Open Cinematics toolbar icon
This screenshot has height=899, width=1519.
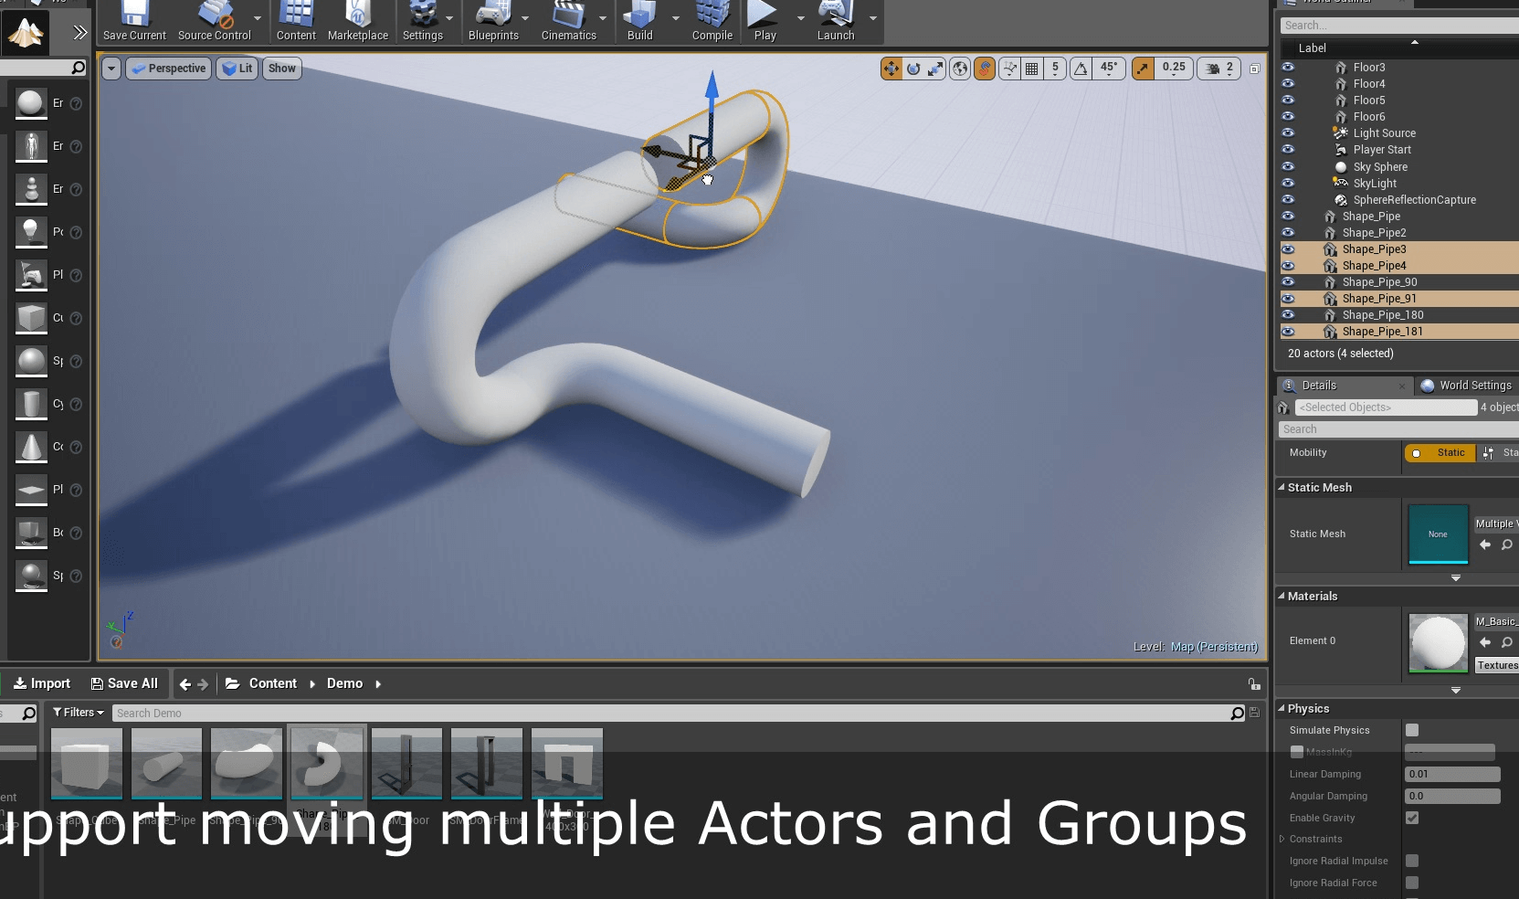point(568,22)
